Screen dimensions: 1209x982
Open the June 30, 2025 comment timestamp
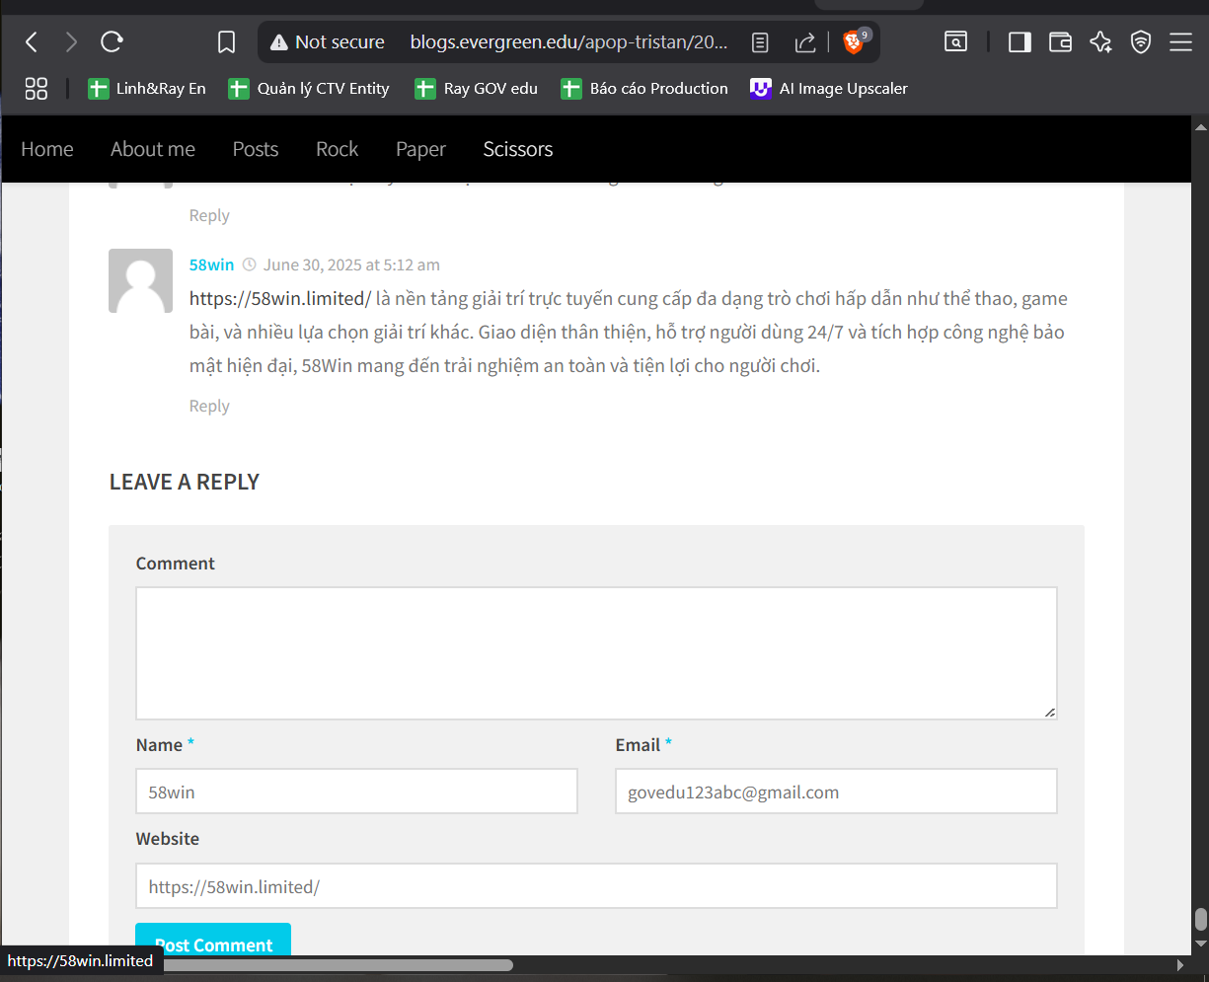pos(351,264)
